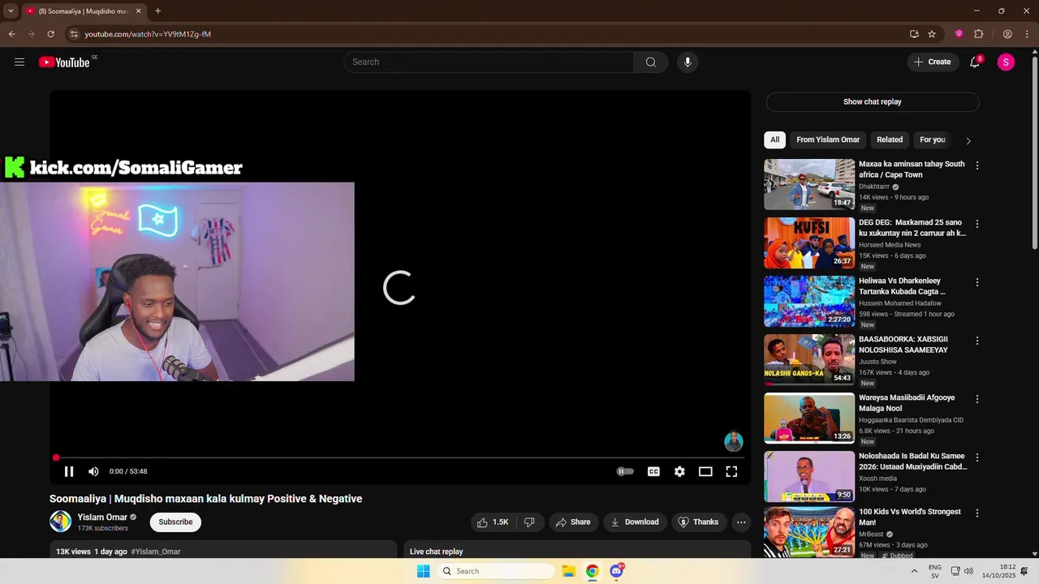
Task: Click the taskbar Search box
Action: point(496,571)
